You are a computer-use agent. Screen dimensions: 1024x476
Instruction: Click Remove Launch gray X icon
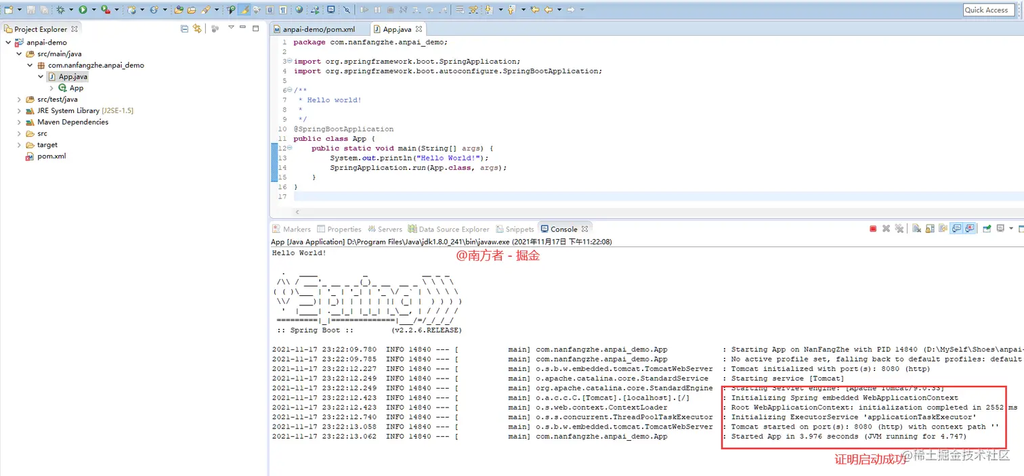(886, 229)
